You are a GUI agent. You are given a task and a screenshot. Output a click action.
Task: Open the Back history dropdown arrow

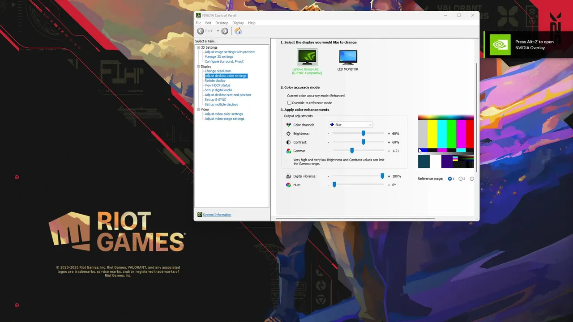pos(218,31)
